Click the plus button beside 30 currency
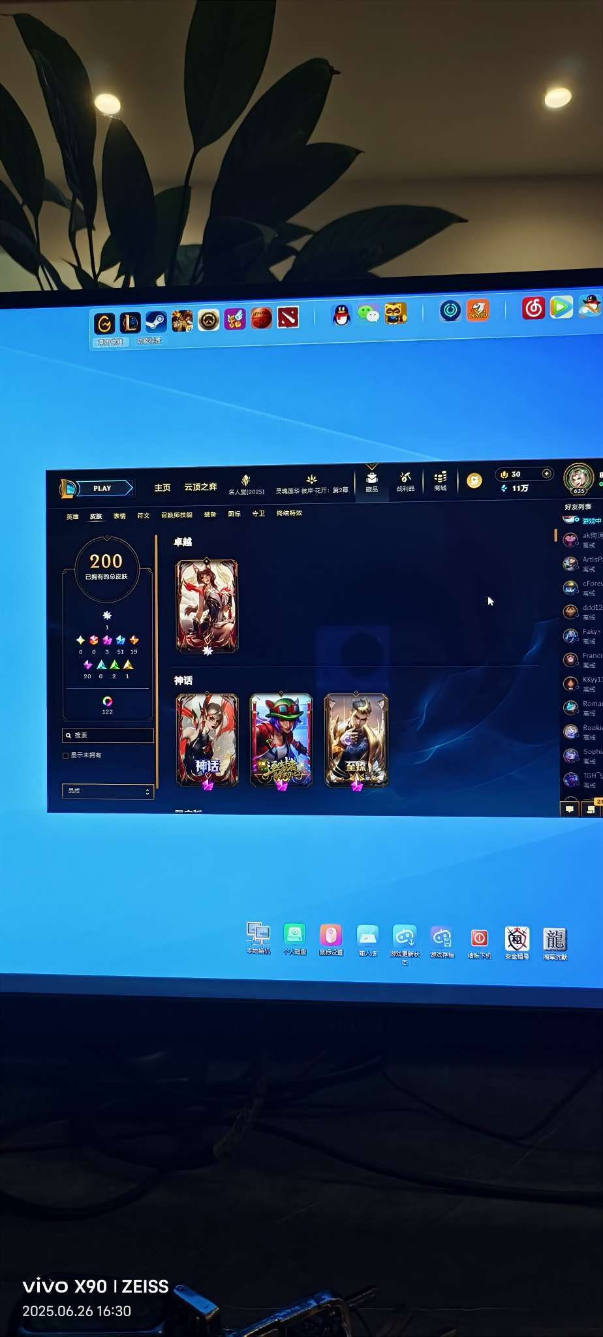 click(x=547, y=473)
